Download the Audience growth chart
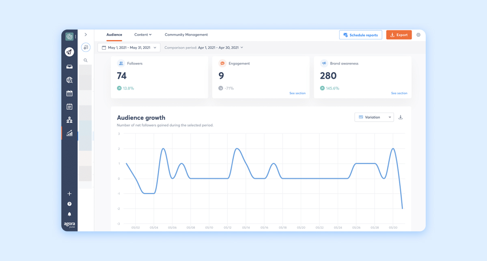This screenshot has height=261, width=487. pyautogui.click(x=401, y=117)
